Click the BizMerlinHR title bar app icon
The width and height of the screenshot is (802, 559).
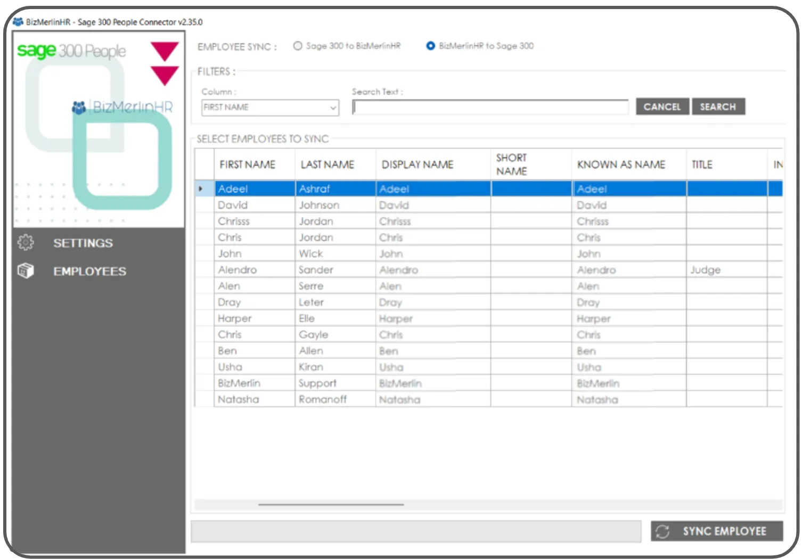click(x=18, y=22)
